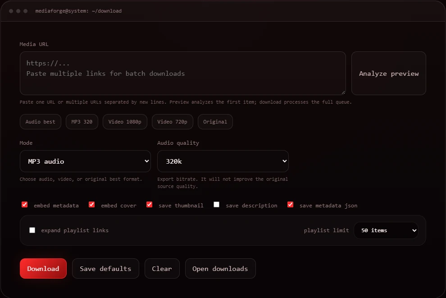The image size is (446, 298).
Task: Open the Audio quality dropdown showing 320k
Action: click(x=223, y=161)
